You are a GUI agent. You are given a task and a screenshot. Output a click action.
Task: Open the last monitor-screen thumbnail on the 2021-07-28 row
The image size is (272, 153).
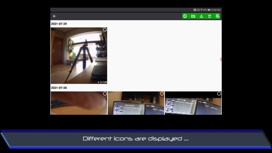pos(193,103)
